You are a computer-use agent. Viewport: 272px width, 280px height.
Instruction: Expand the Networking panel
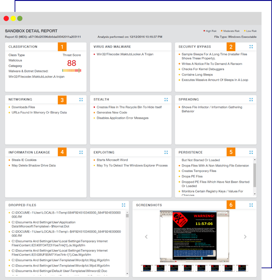(81, 99)
